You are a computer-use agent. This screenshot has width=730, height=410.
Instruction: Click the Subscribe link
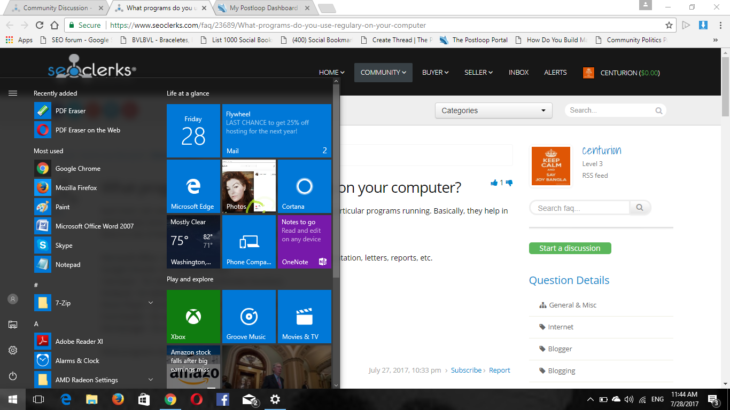point(466,370)
